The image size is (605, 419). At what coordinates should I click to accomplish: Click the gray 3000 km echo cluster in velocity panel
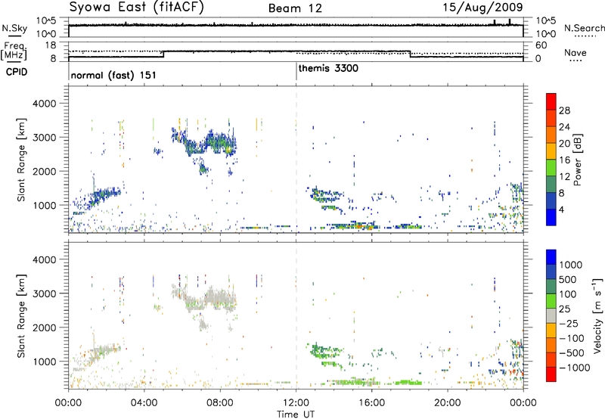point(204,299)
